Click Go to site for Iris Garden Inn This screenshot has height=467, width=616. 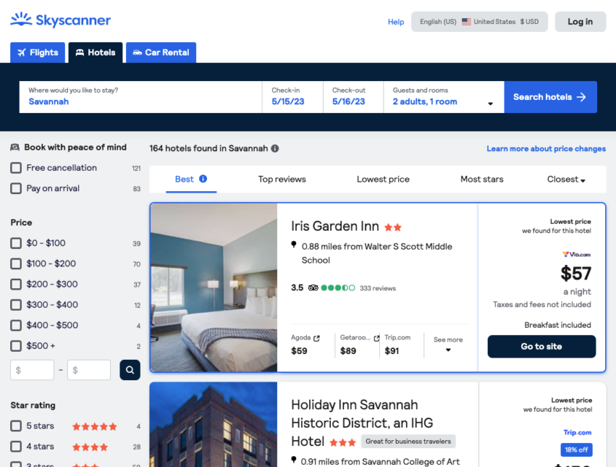click(542, 346)
